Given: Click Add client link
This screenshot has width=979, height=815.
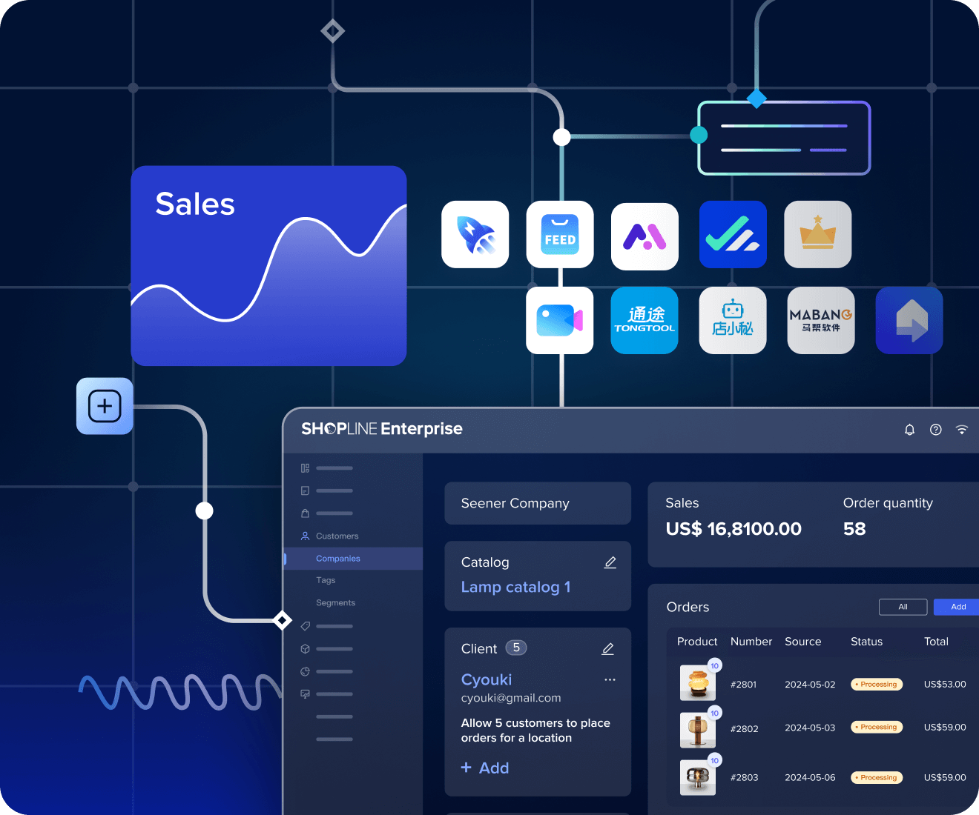Looking at the screenshot, I should pyautogui.click(x=485, y=768).
